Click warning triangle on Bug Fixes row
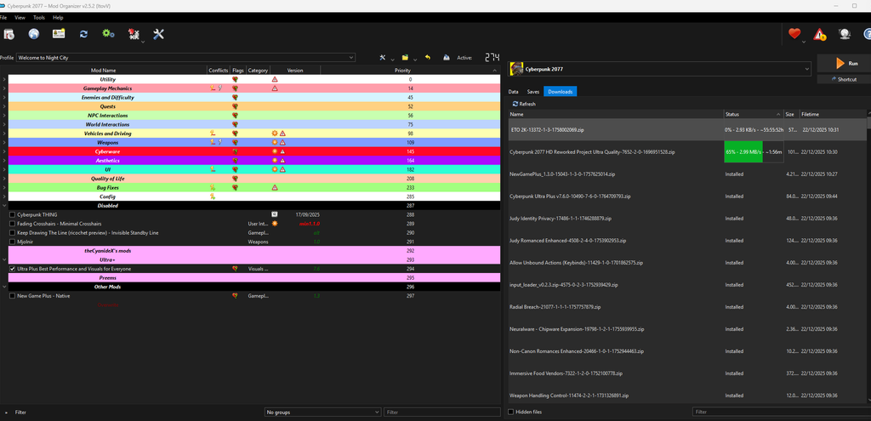Screen dimensions: 871x421 (275, 188)
